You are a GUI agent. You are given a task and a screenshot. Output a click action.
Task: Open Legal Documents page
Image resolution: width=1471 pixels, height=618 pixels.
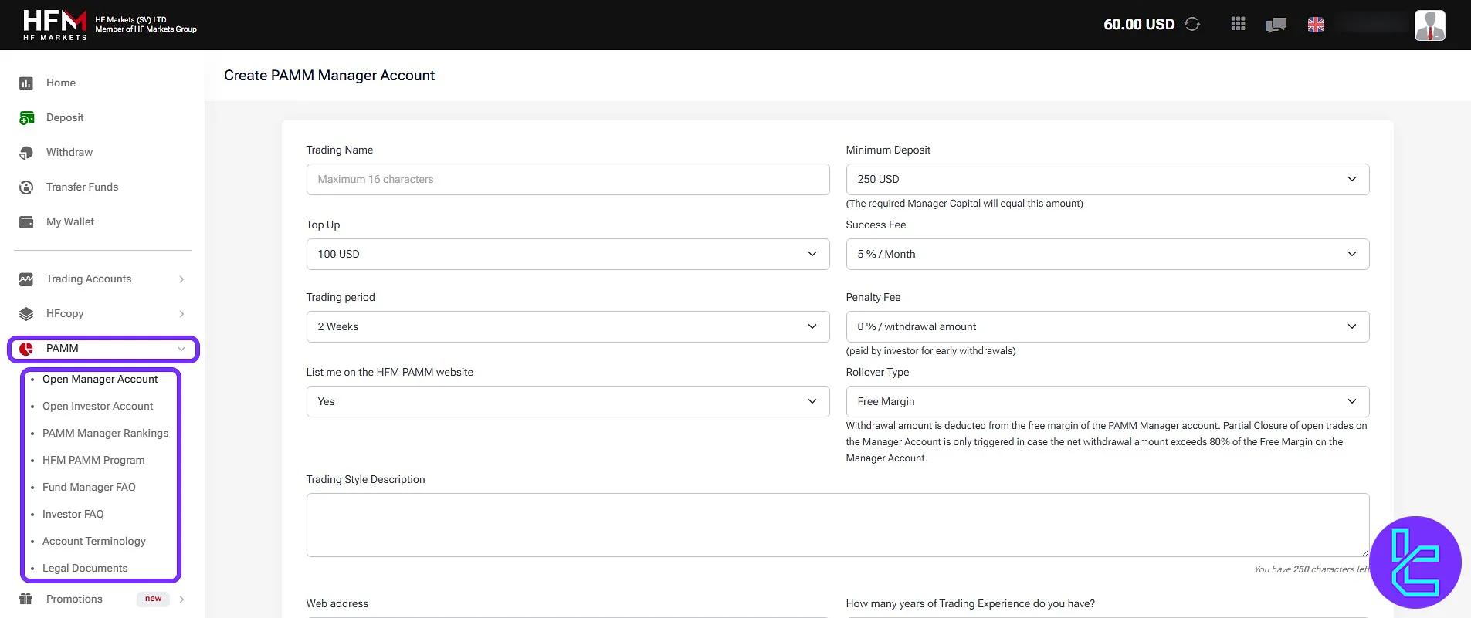click(x=85, y=568)
